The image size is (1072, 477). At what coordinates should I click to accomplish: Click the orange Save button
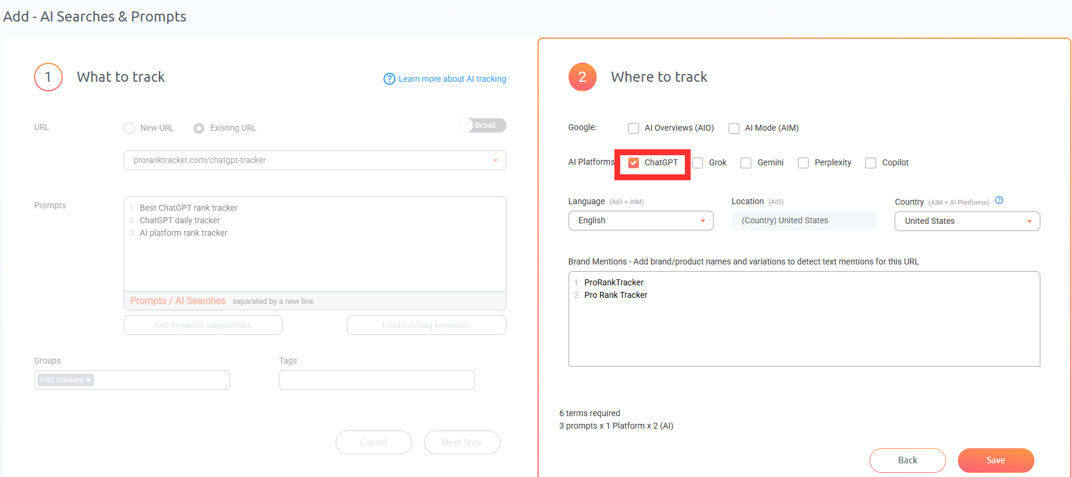[x=996, y=460]
